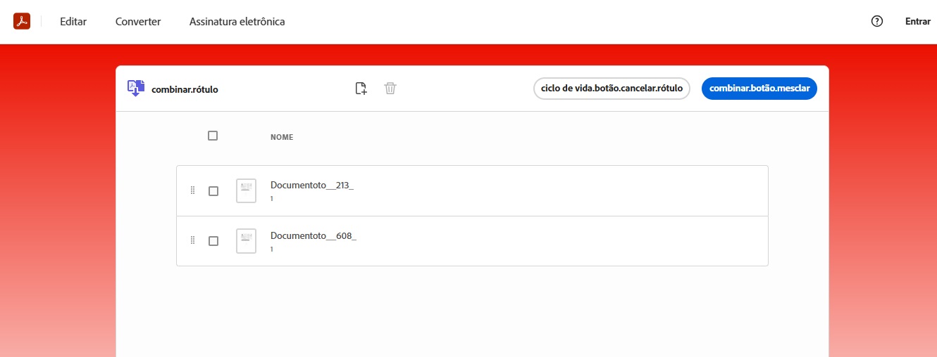937x357 pixels.
Task: Open the Adobe Acrobat home logo
Action: pyautogui.click(x=21, y=21)
